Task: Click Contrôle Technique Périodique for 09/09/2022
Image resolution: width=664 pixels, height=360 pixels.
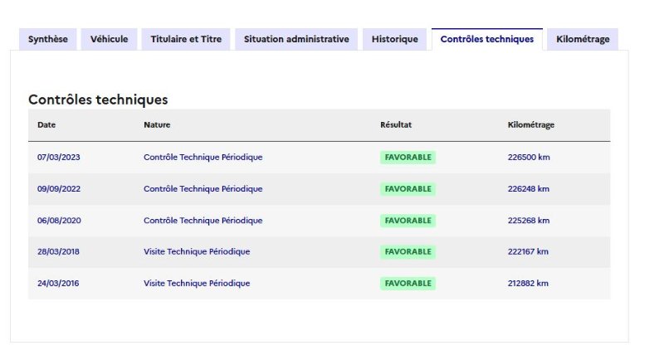Action: click(203, 189)
